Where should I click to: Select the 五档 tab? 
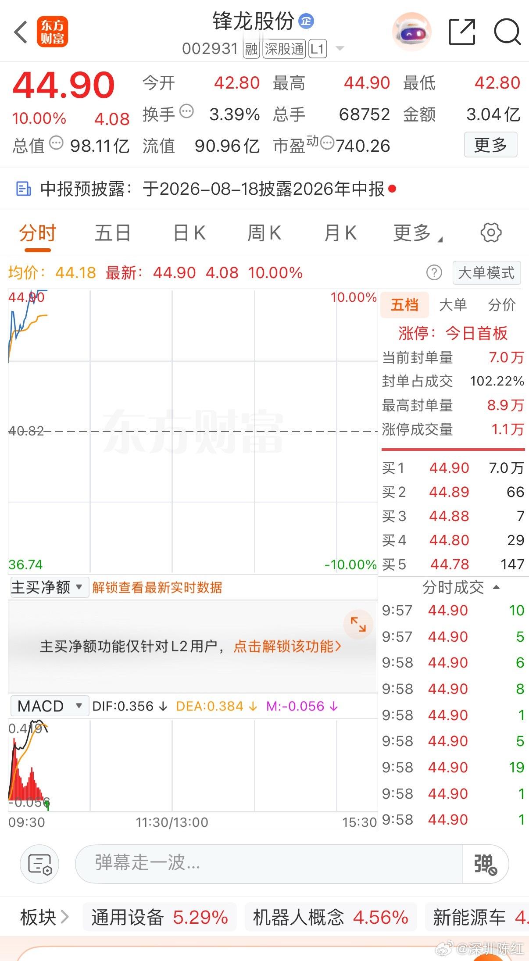click(x=404, y=305)
